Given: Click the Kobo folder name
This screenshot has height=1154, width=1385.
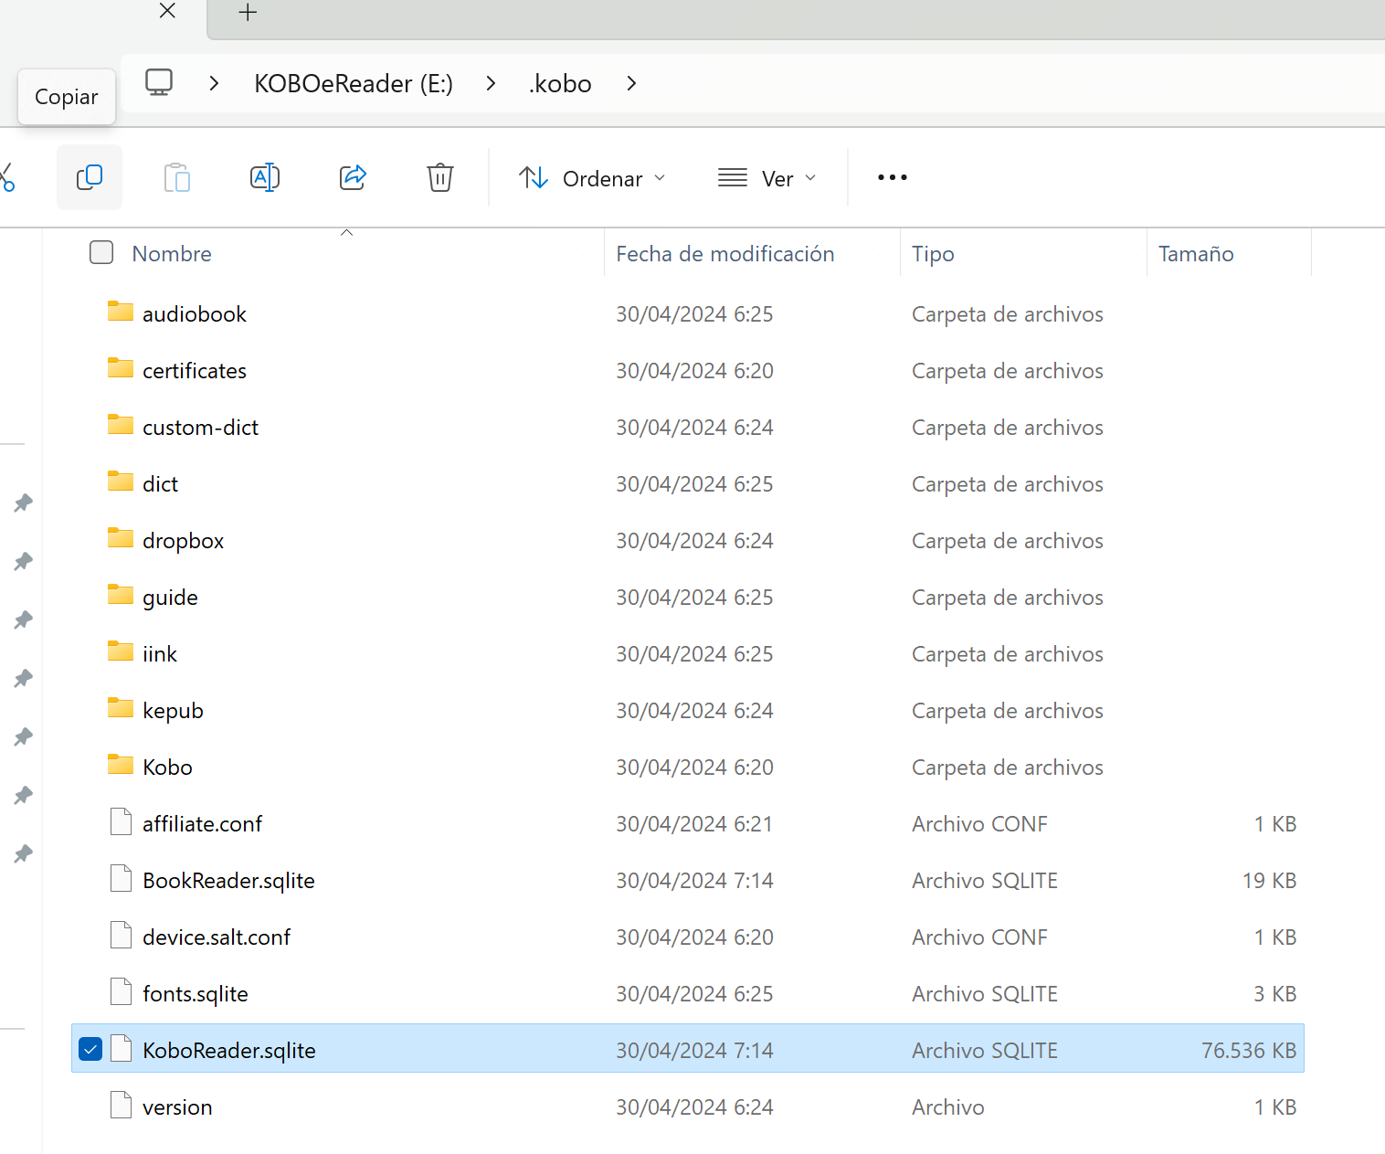Looking at the screenshot, I should click(168, 767).
